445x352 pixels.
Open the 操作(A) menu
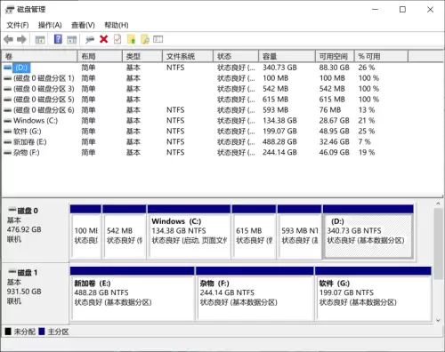click(50, 25)
